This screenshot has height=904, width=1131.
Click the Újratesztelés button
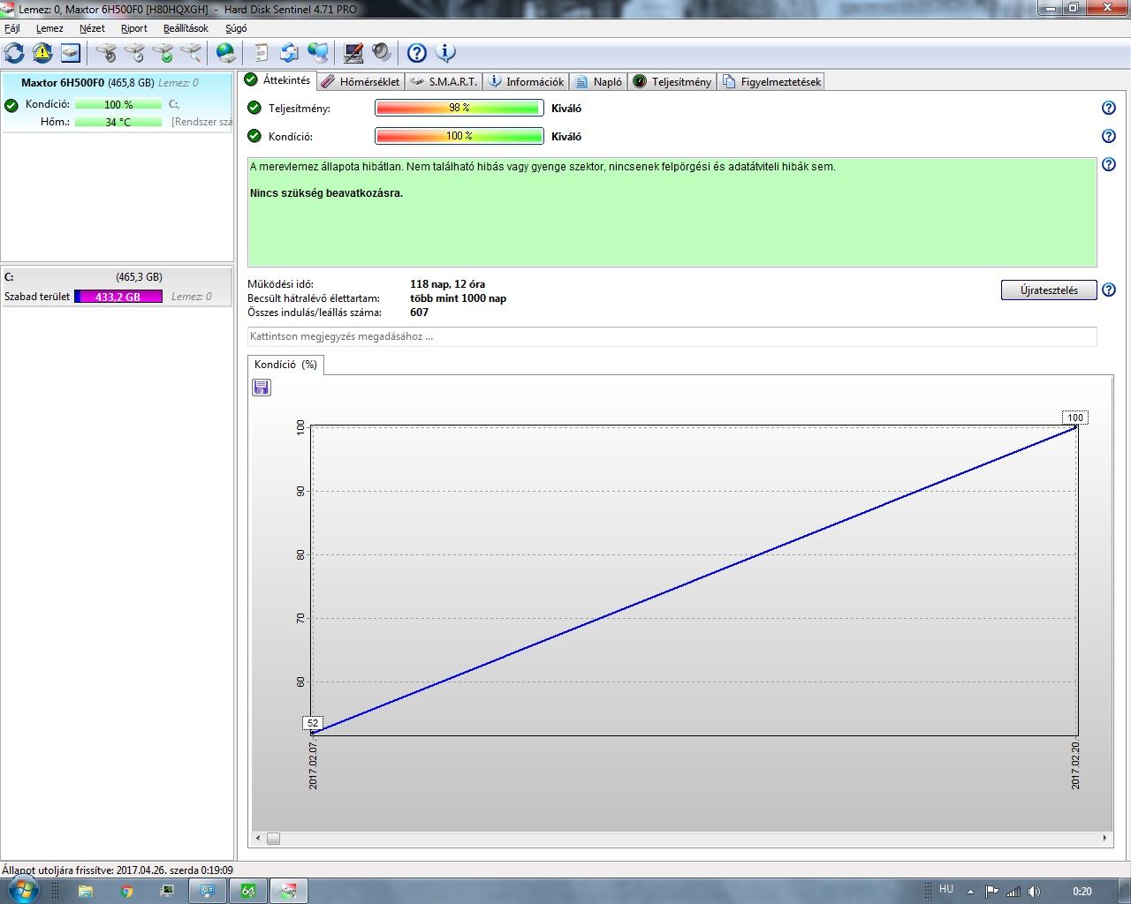1049,290
